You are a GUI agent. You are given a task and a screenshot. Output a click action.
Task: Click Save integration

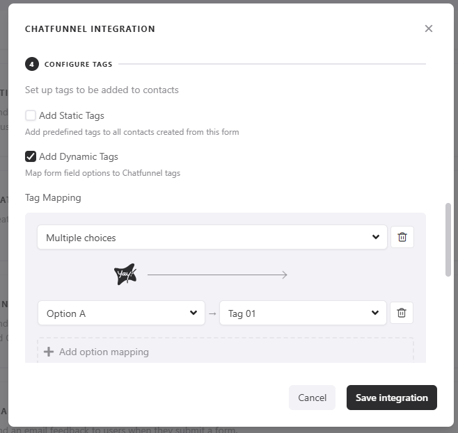point(391,398)
